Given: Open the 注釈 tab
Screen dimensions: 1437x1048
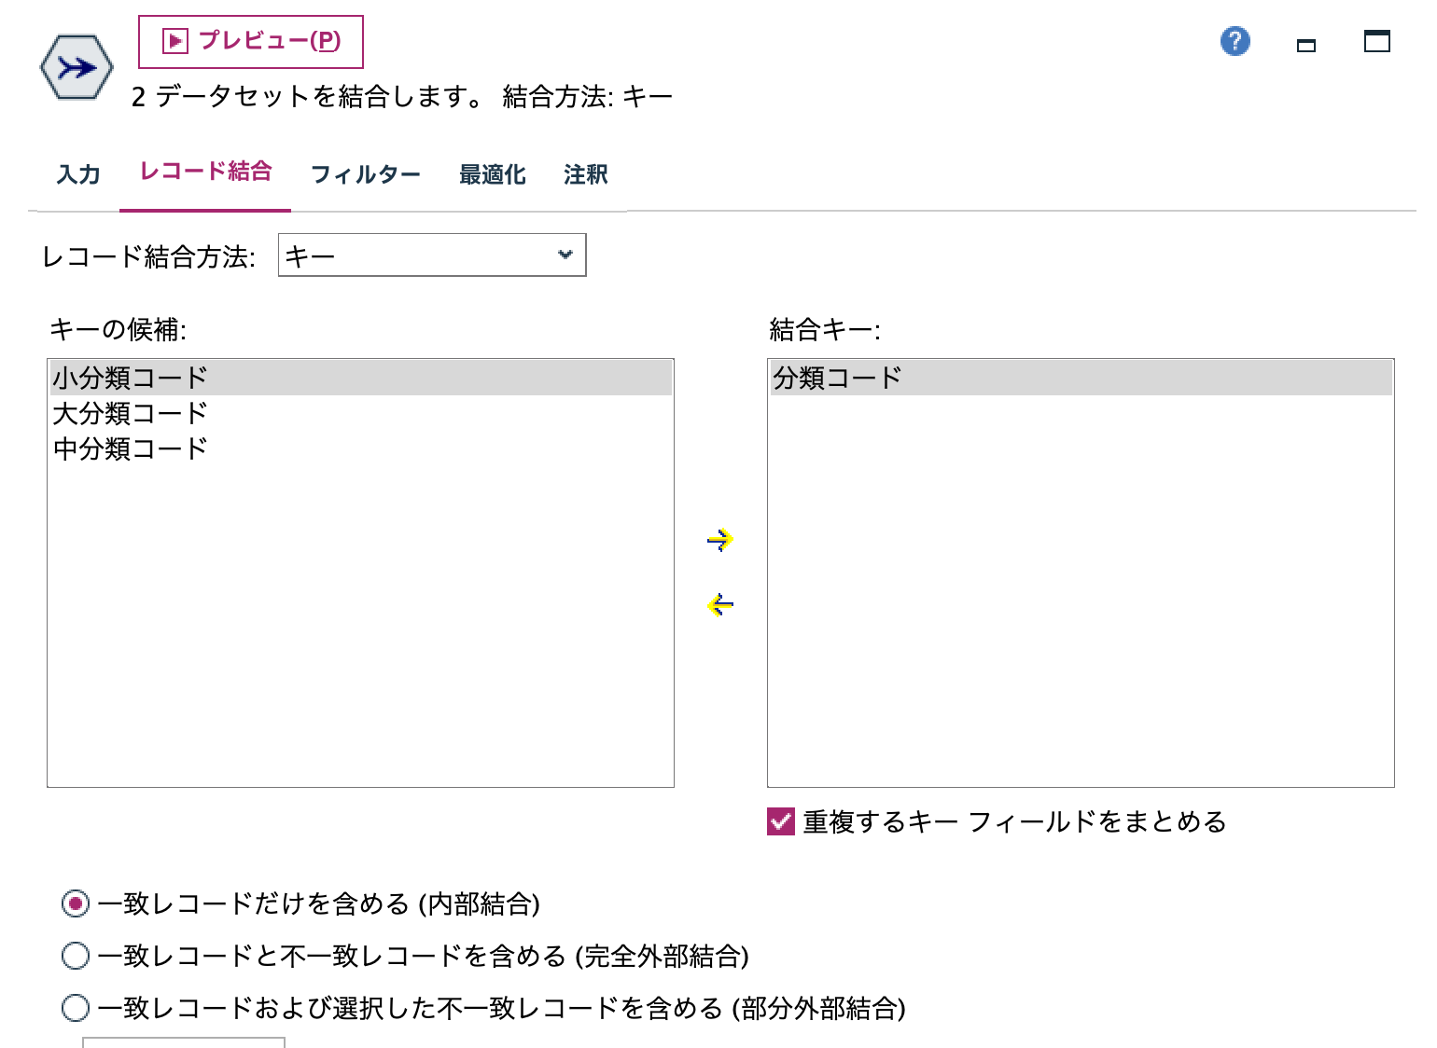Looking at the screenshot, I should click(x=583, y=174).
